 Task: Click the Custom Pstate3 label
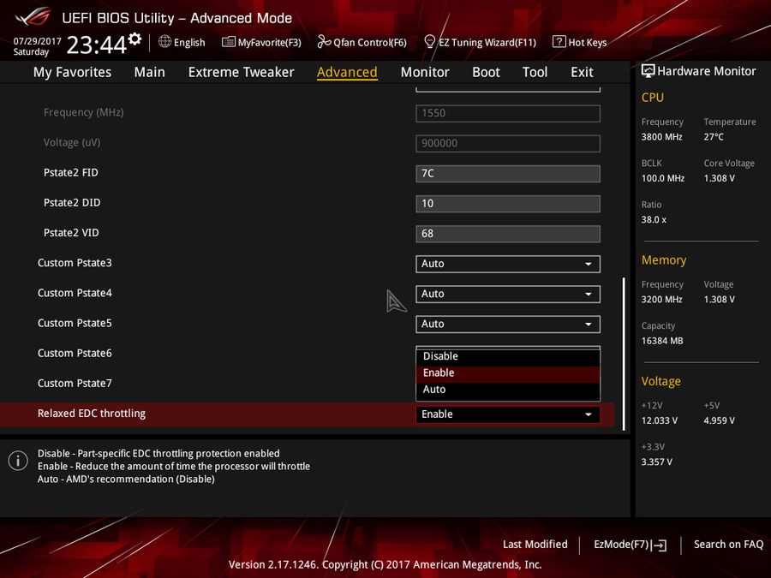coord(75,263)
